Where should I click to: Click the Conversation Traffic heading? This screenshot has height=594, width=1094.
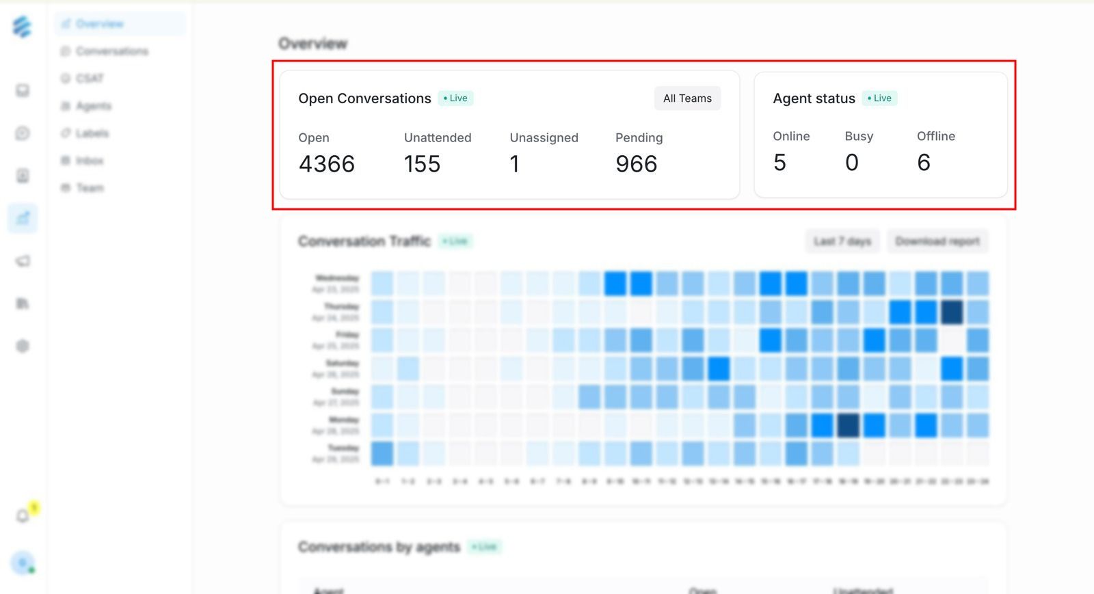(364, 241)
